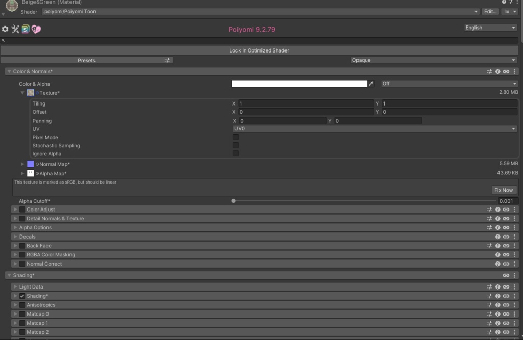Enable Detail Normals & Texture checkbox
This screenshot has height=340, width=523.
[x=22, y=219]
